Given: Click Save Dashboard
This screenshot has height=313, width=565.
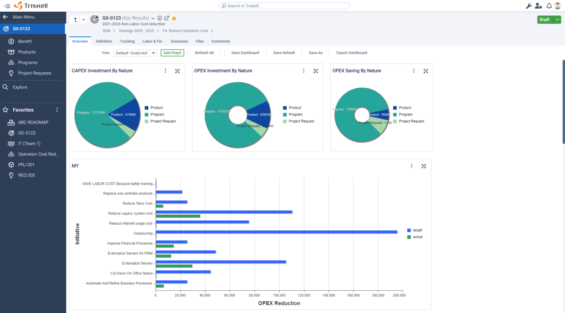Looking at the screenshot, I should click(x=245, y=53).
